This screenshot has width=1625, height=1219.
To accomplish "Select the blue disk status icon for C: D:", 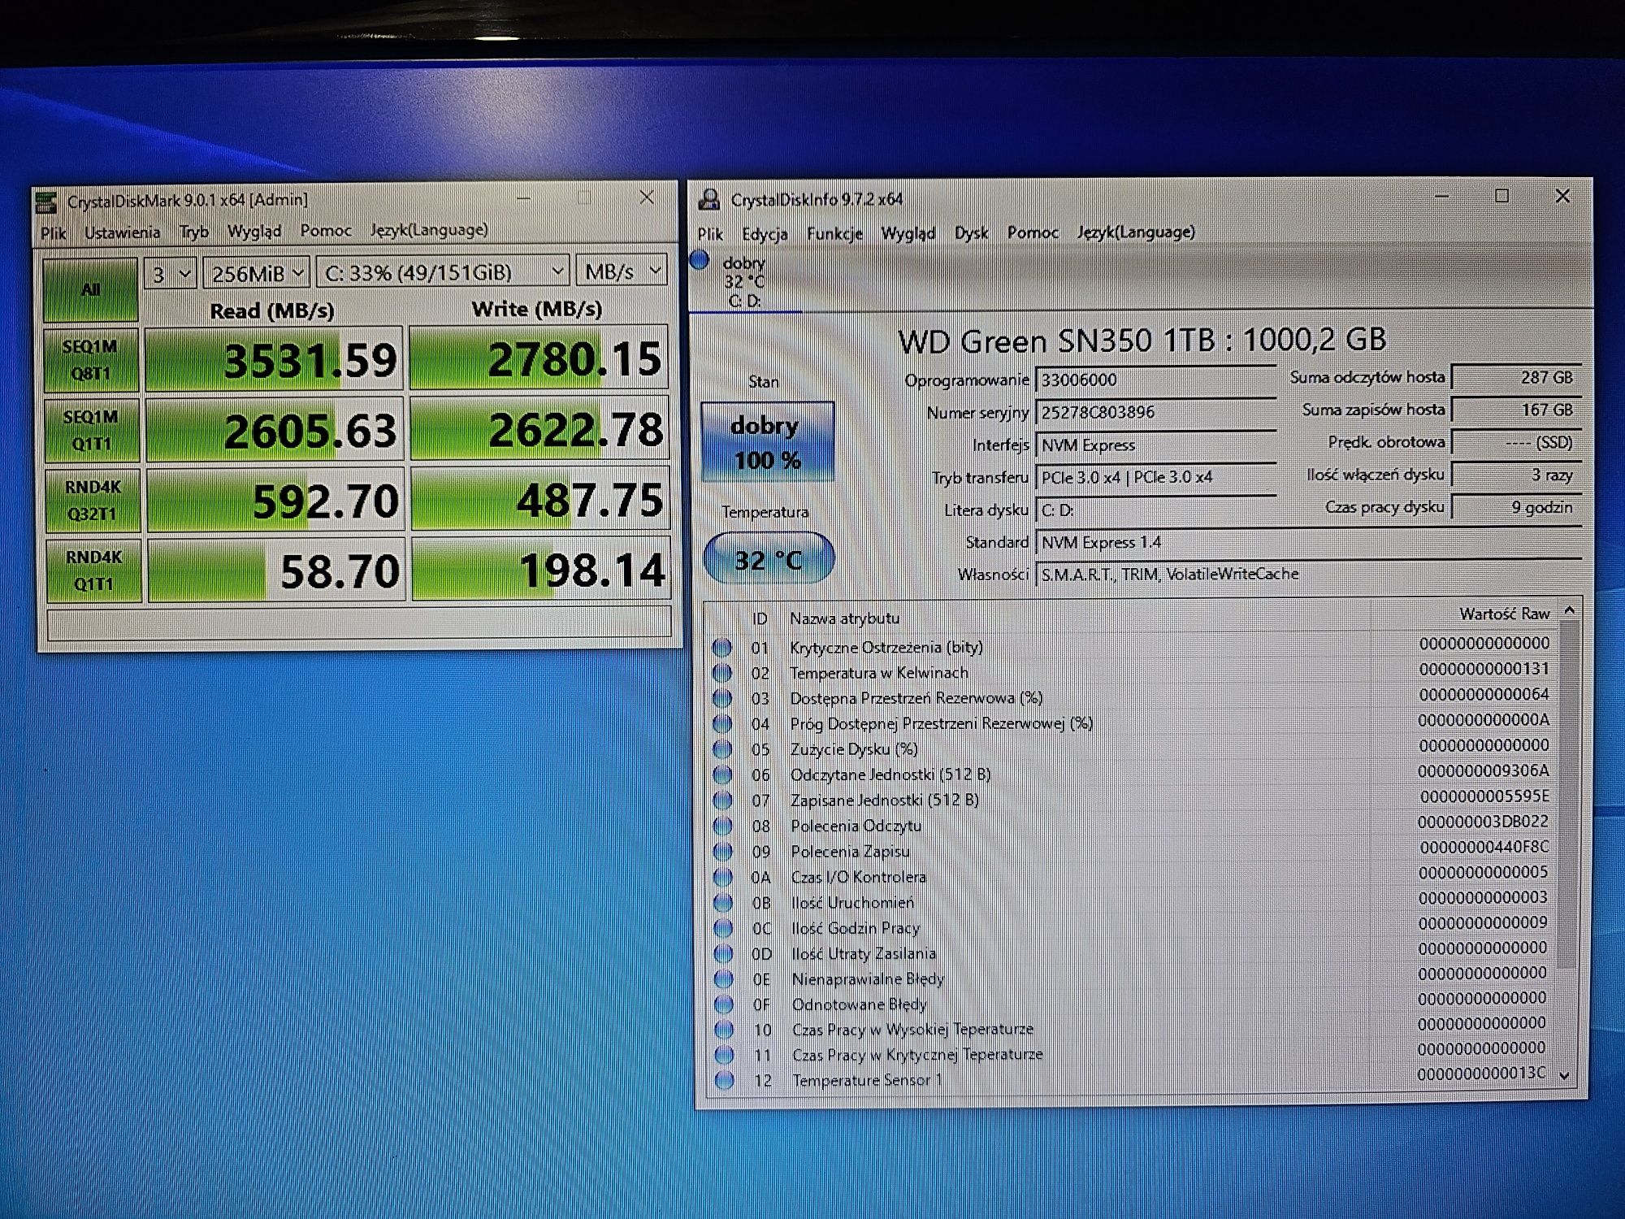I will tap(699, 261).
